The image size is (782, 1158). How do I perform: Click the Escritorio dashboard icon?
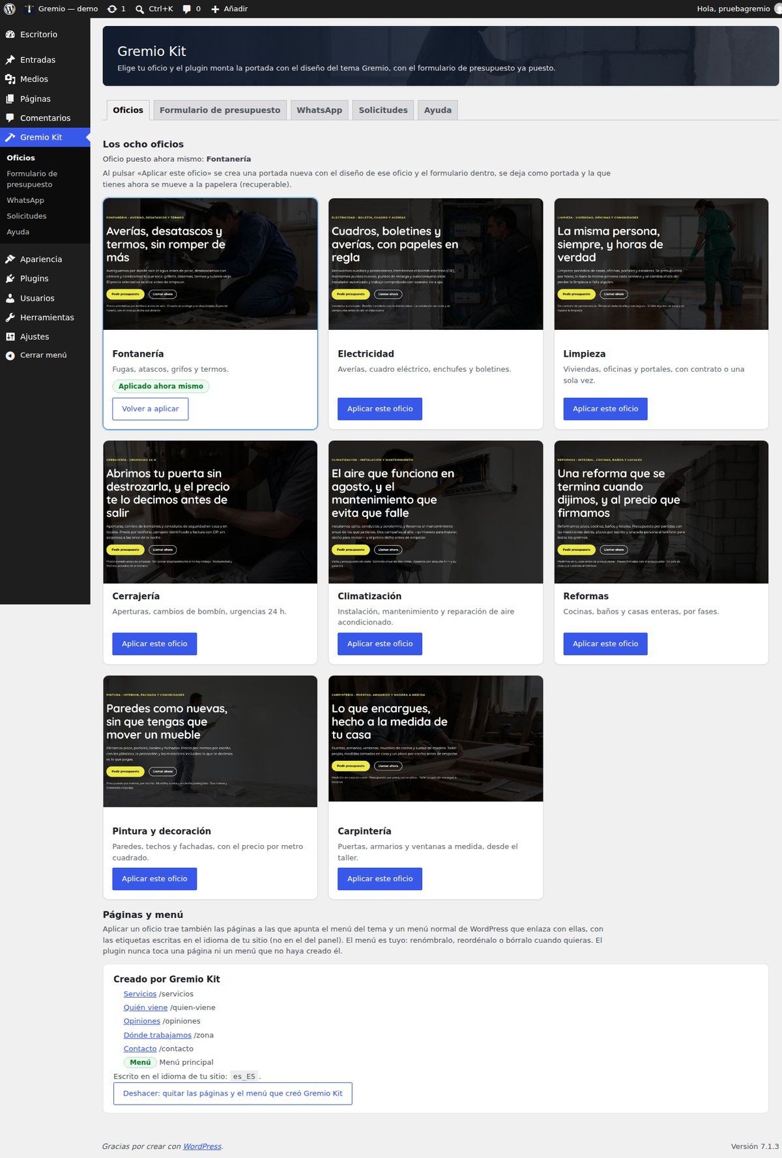10,35
